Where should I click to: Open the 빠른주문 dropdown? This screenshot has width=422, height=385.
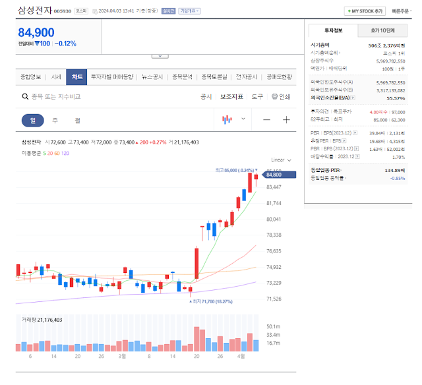coord(402,11)
